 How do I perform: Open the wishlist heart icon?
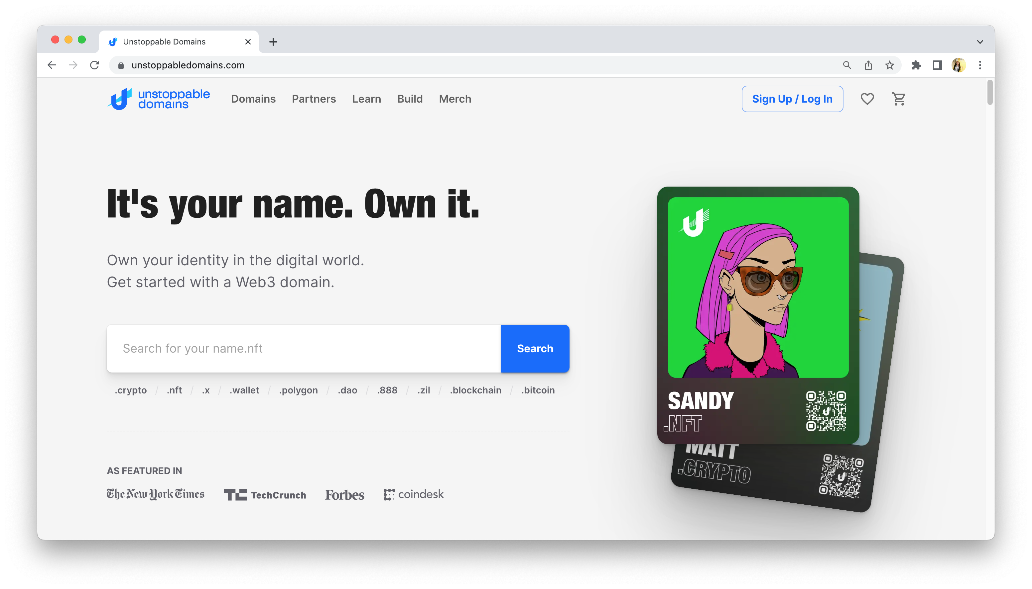[x=867, y=99]
